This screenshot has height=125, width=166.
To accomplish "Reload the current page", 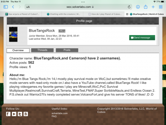I will point(129,7).
